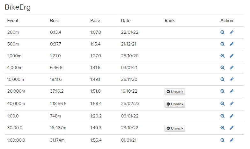
Task: Edit the 10,000m result
Action: coord(232,80)
